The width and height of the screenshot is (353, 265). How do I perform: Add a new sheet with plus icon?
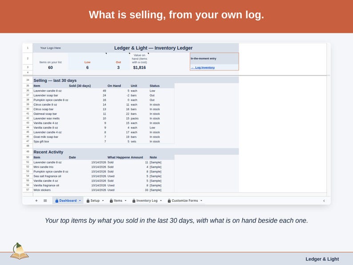click(36, 201)
